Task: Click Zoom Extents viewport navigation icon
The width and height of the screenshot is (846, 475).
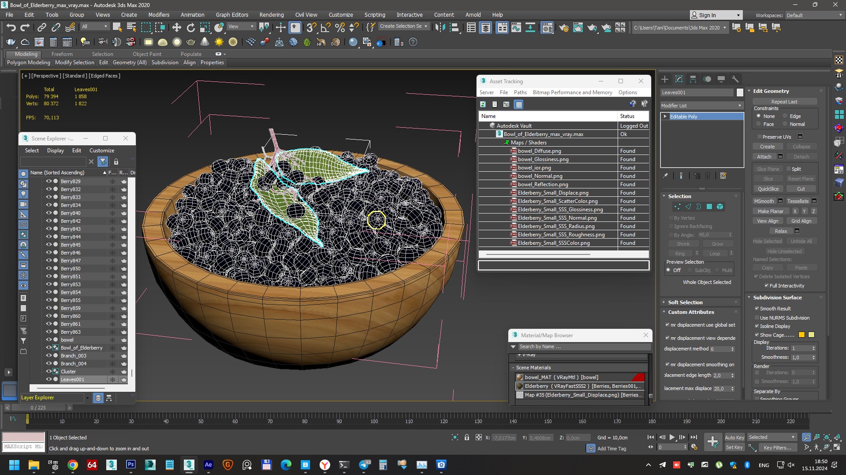Action: click(x=826, y=437)
